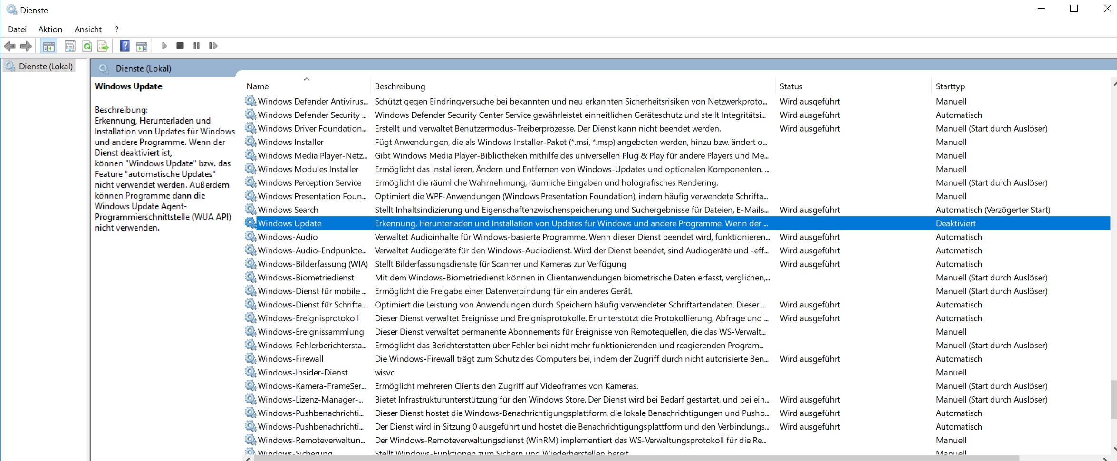Viewport: 1117px width, 461px height.
Task: Pause the service with the pause icon
Action: click(x=196, y=46)
